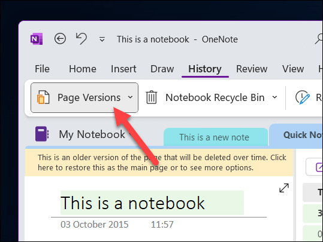The width and height of the screenshot is (323, 242).
Task: Expand the Page Versions dropdown arrow
Action: coord(130,97)
